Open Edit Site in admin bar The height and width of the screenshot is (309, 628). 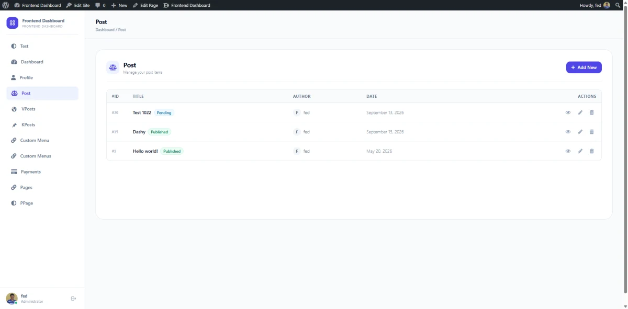(x=78, y=5)
